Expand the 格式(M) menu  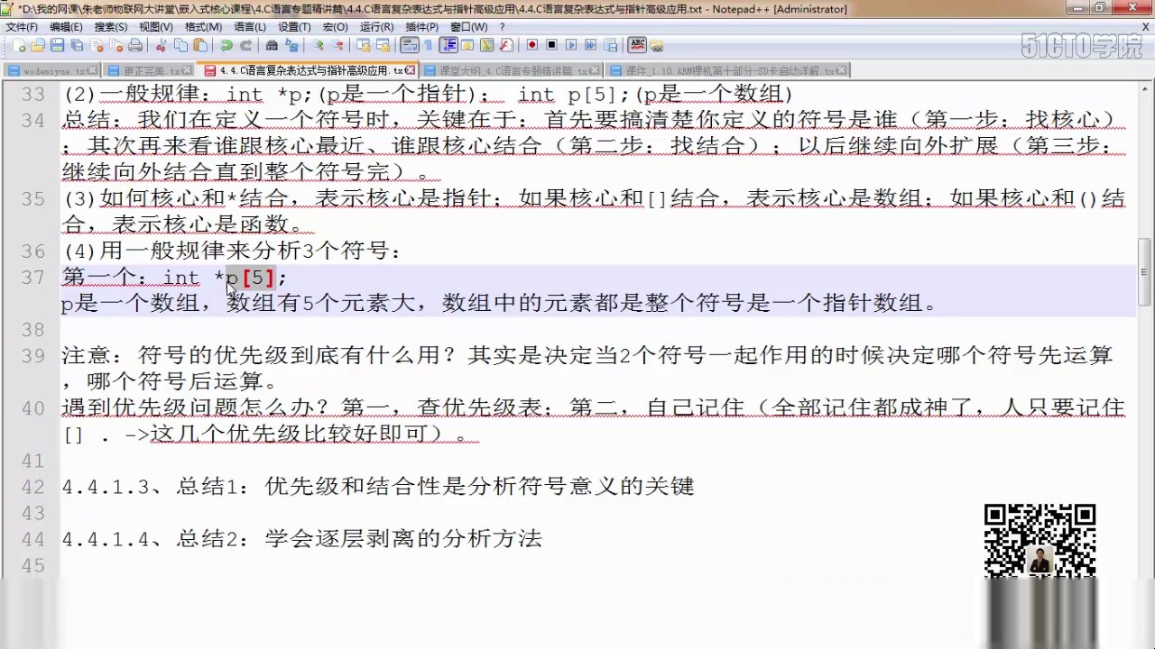(203, 27)
